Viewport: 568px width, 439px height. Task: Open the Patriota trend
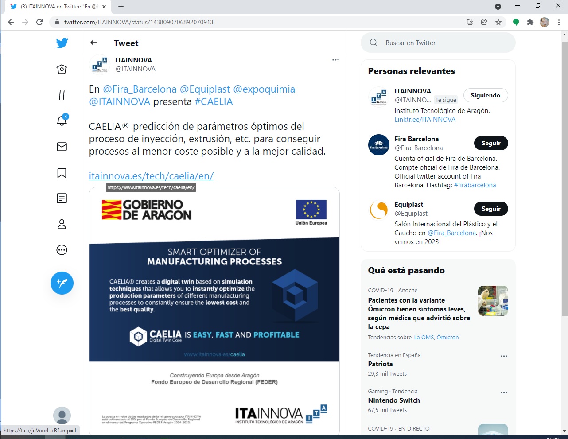pos(381,364)
